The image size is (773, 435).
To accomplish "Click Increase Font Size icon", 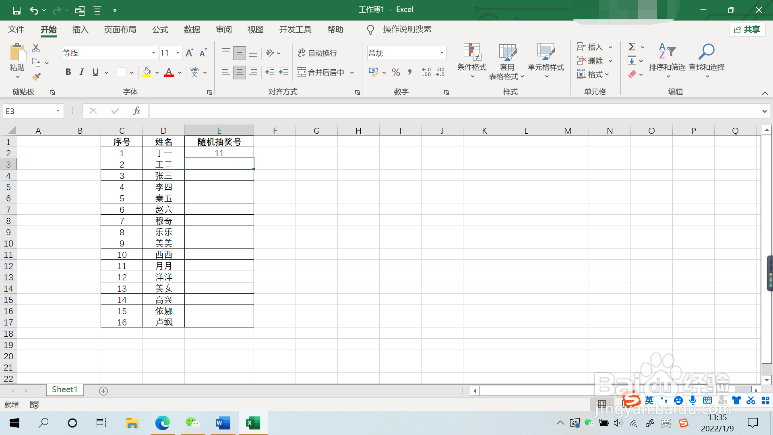I will tap(189, 53).
